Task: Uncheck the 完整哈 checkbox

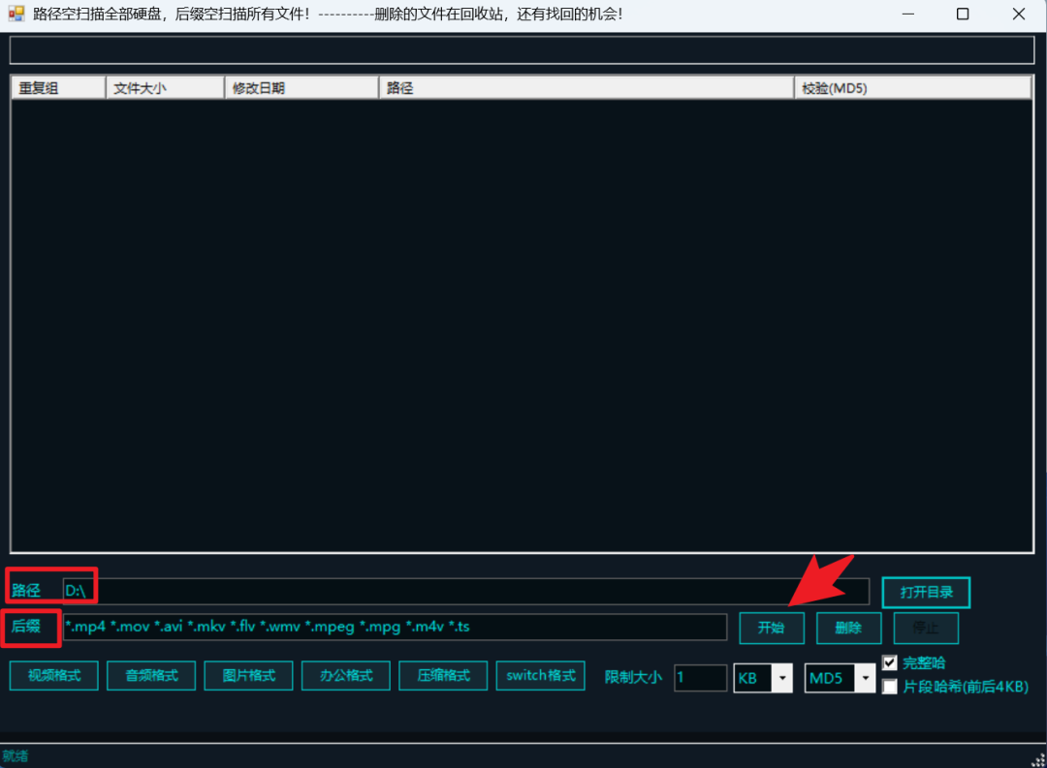Action: click(889, 662)
